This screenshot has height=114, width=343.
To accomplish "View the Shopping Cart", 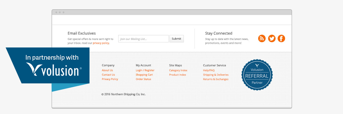I will click(x=144, y=75).
